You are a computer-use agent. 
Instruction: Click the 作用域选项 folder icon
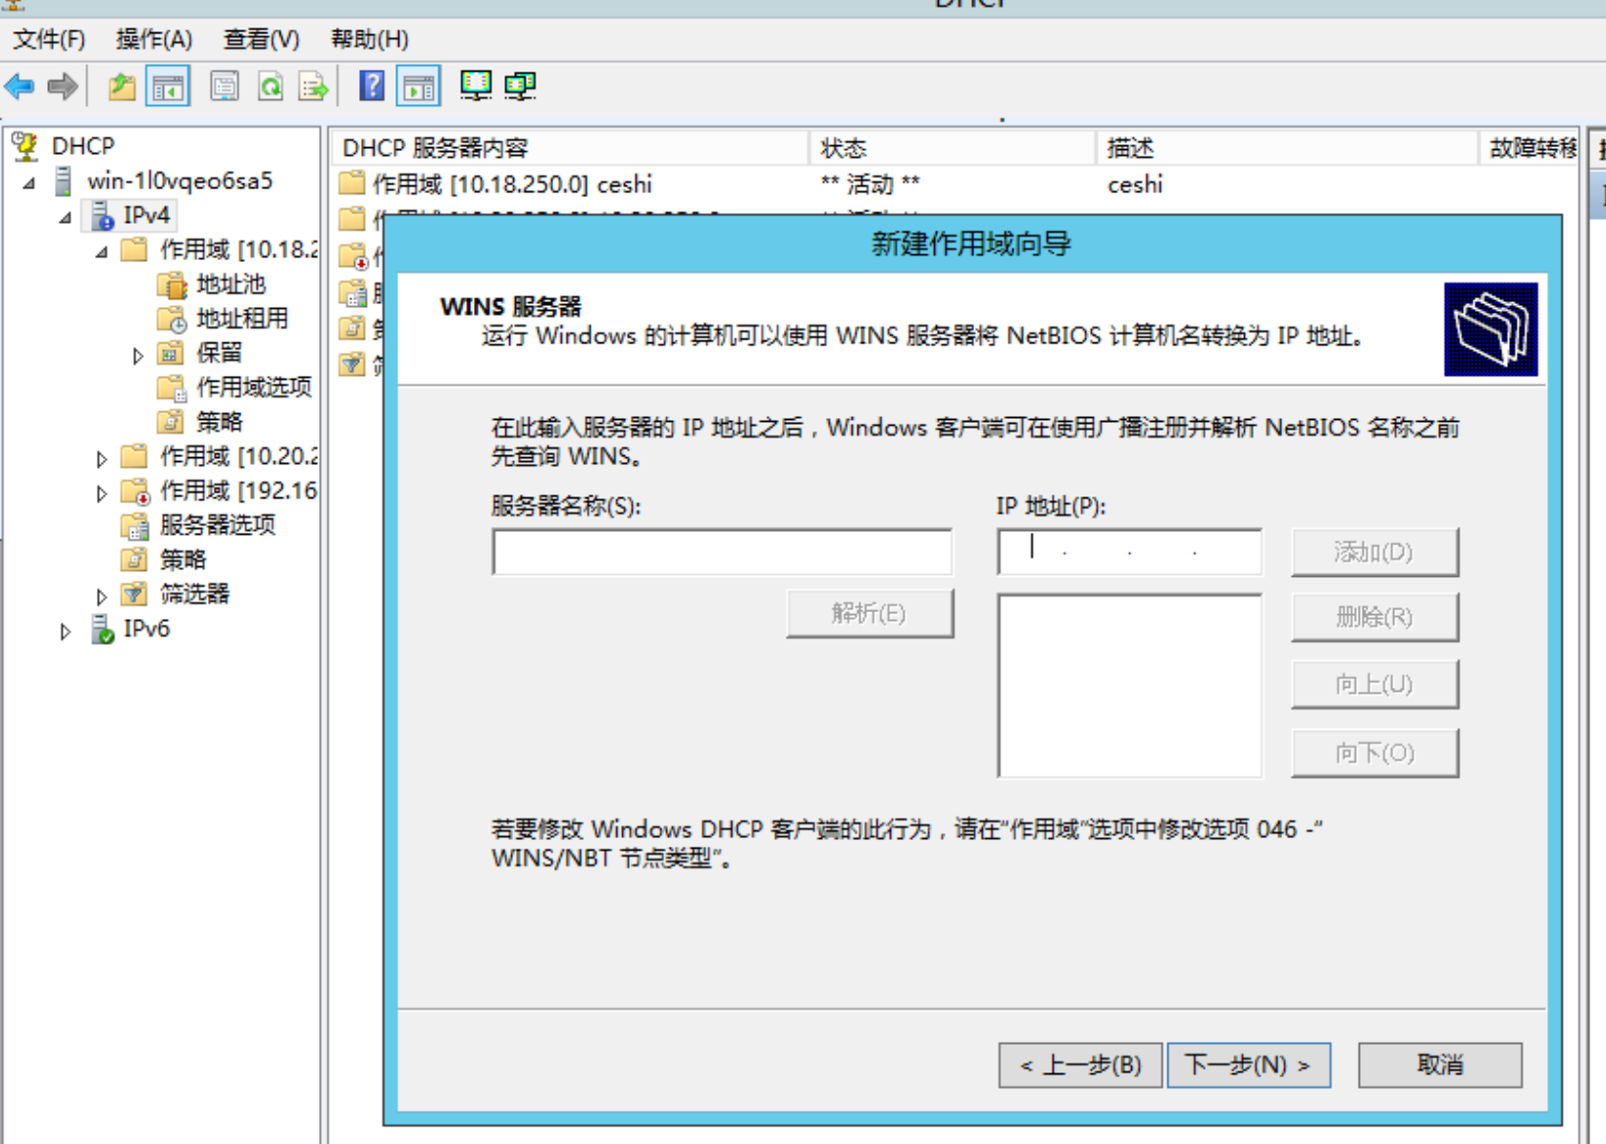pyautogui.click(x=172, y=388)
